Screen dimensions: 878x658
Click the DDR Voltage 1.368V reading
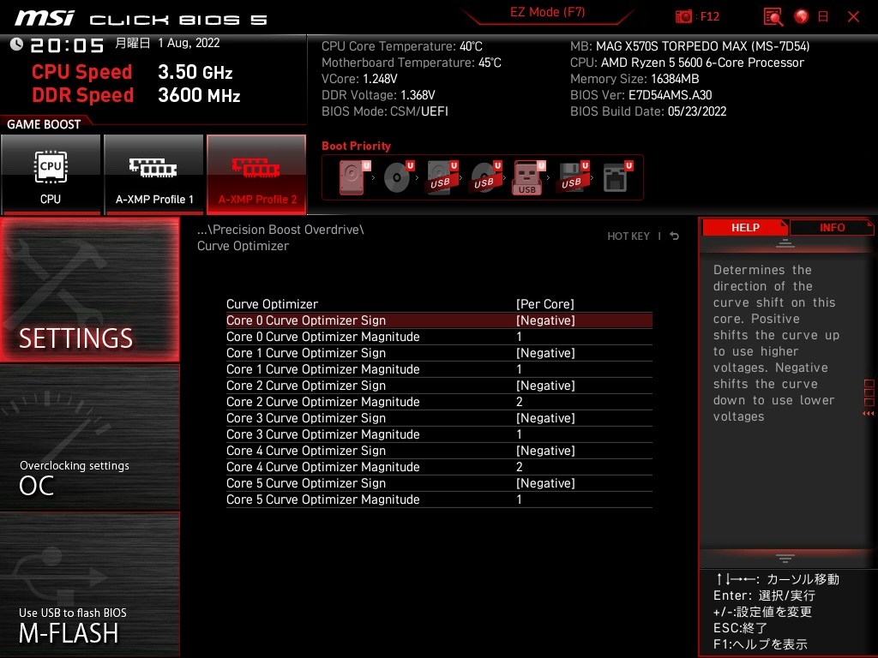click(x=378, y=95)
